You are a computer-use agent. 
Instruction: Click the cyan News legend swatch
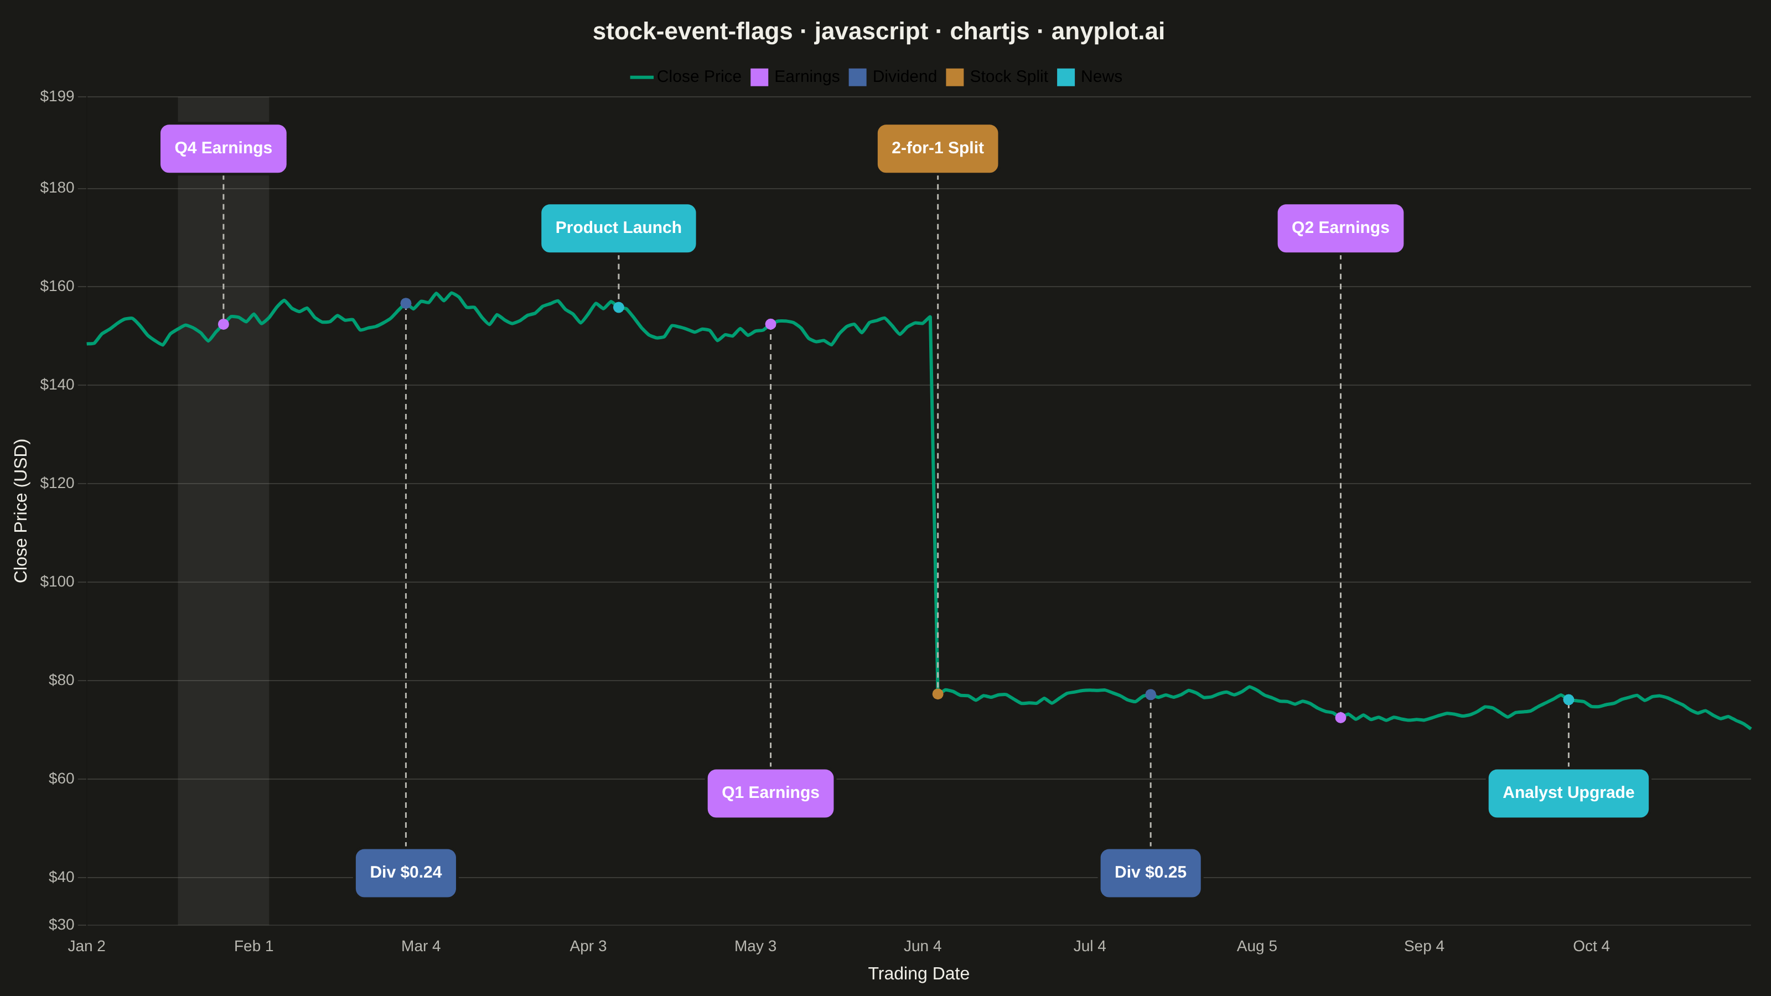[x=1065, y=77]
